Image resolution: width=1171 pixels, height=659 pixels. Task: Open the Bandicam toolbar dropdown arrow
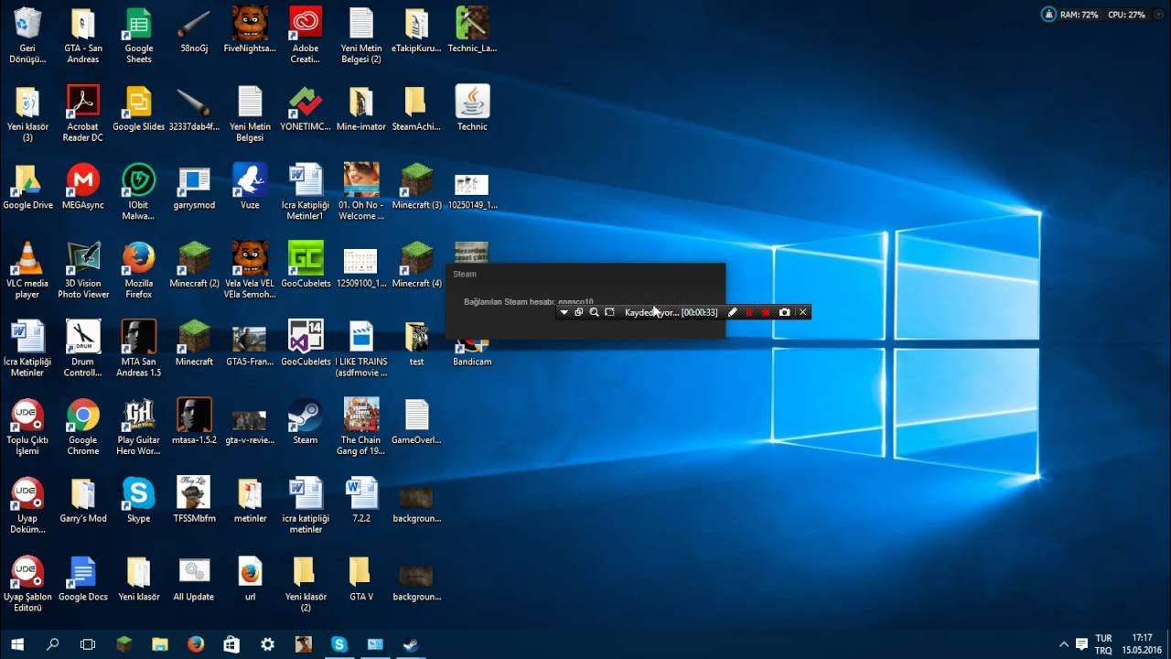564,312
